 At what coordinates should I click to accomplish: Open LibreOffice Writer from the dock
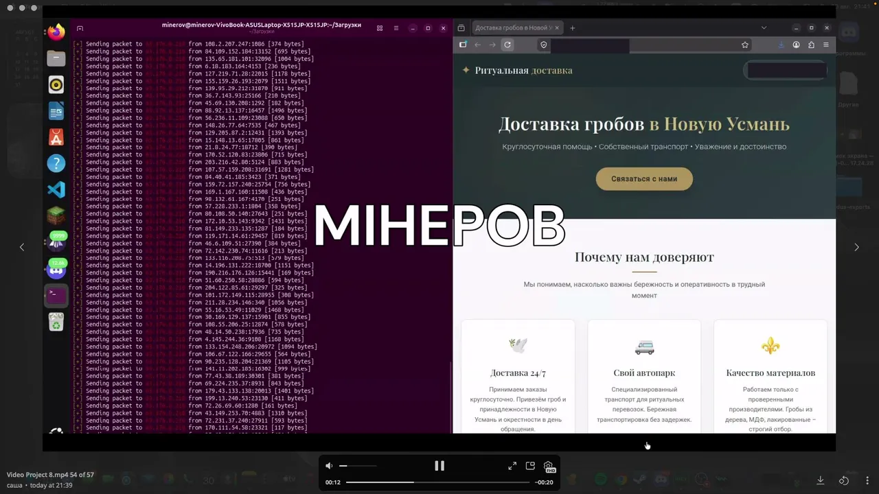click(x=56, y=110)
